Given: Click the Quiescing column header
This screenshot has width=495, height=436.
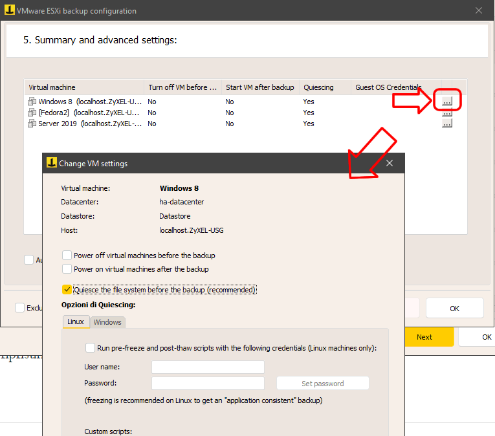Looking at the screenshot, I should [x=325, y=87].
